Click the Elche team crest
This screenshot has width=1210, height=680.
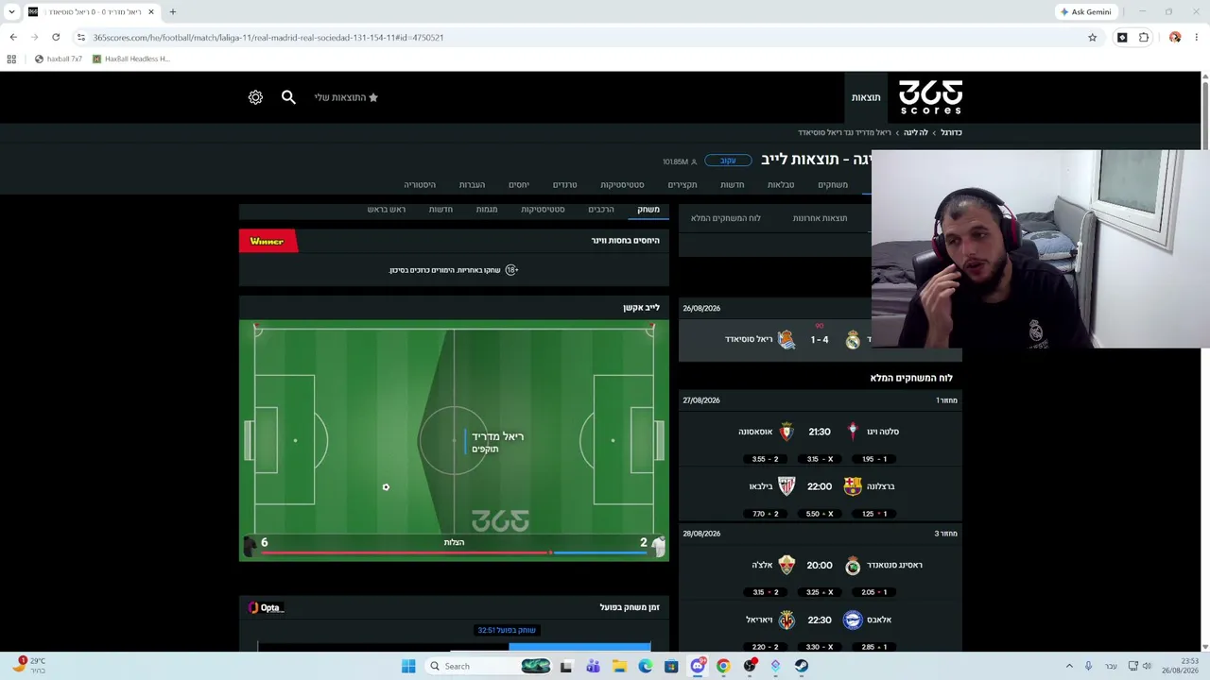786,565
